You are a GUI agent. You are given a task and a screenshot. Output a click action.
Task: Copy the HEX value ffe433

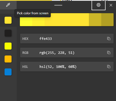tap(109, 39)
